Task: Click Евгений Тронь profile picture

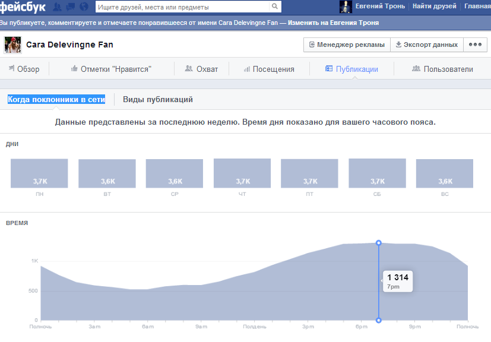Action: point(346,7)
